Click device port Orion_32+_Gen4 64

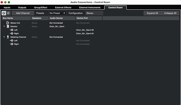(85, 34)
